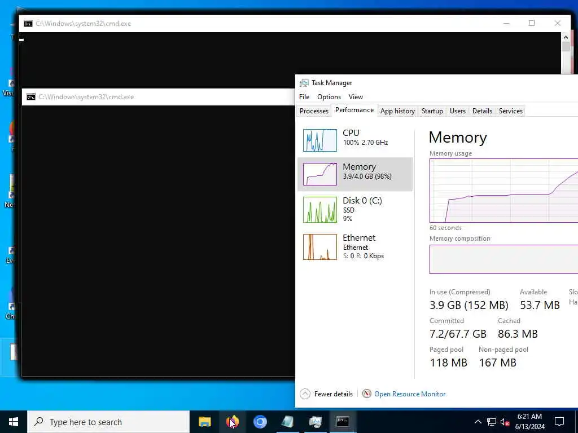Screen dimensions: 578x433
Task: Click the muted volume tray icon
Action: tap(505, 422)
